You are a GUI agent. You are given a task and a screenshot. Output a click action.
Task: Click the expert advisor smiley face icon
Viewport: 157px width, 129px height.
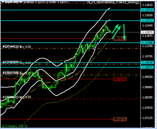pyautogui.click(x=137, y=2)
